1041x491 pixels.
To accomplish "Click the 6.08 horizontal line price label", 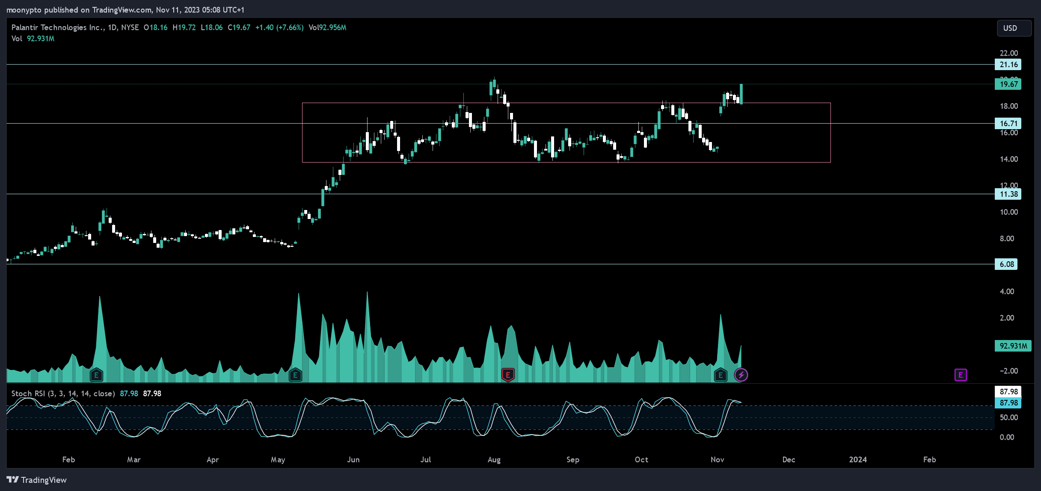I will pyautogui.click(x=1006, y=264).
